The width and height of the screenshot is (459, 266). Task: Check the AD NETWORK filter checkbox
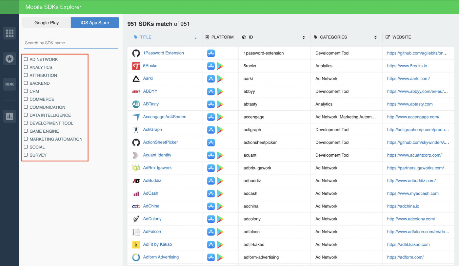[26, 59]
